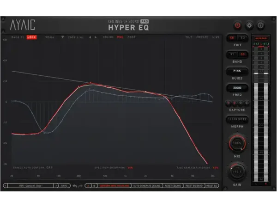This screenshot has width=277, height=208.
Task: Click the 20000 frequency field
Action: 237,88
